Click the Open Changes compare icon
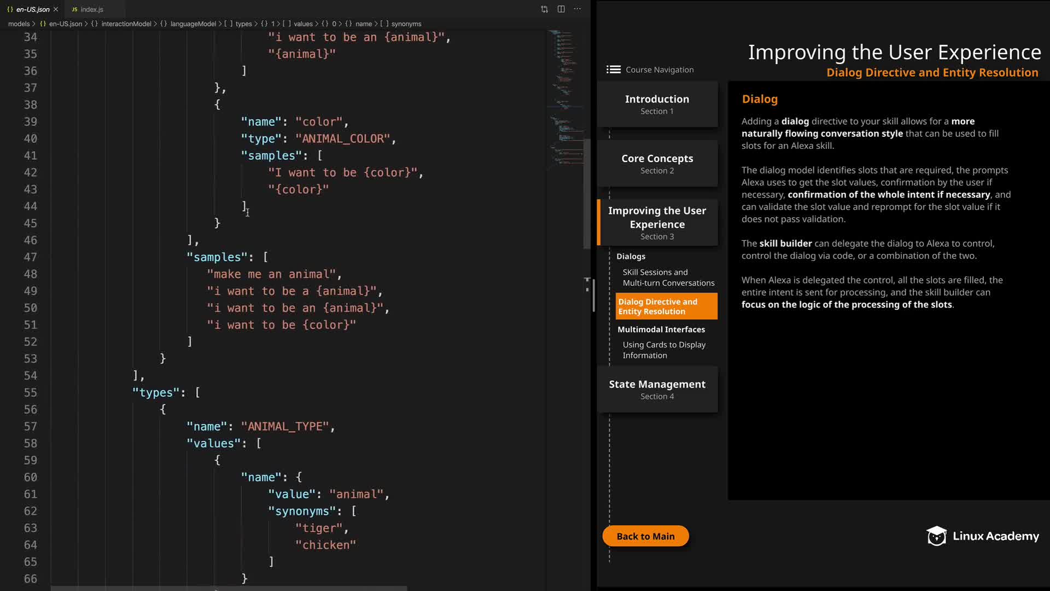The image size is (1050, 591). pos(544,9)
